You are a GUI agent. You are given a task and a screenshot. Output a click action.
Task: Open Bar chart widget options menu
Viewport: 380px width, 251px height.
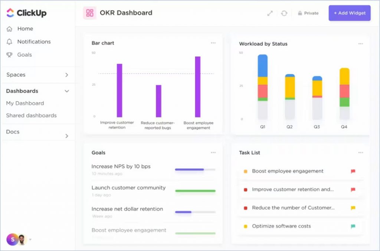pos(213,43)
